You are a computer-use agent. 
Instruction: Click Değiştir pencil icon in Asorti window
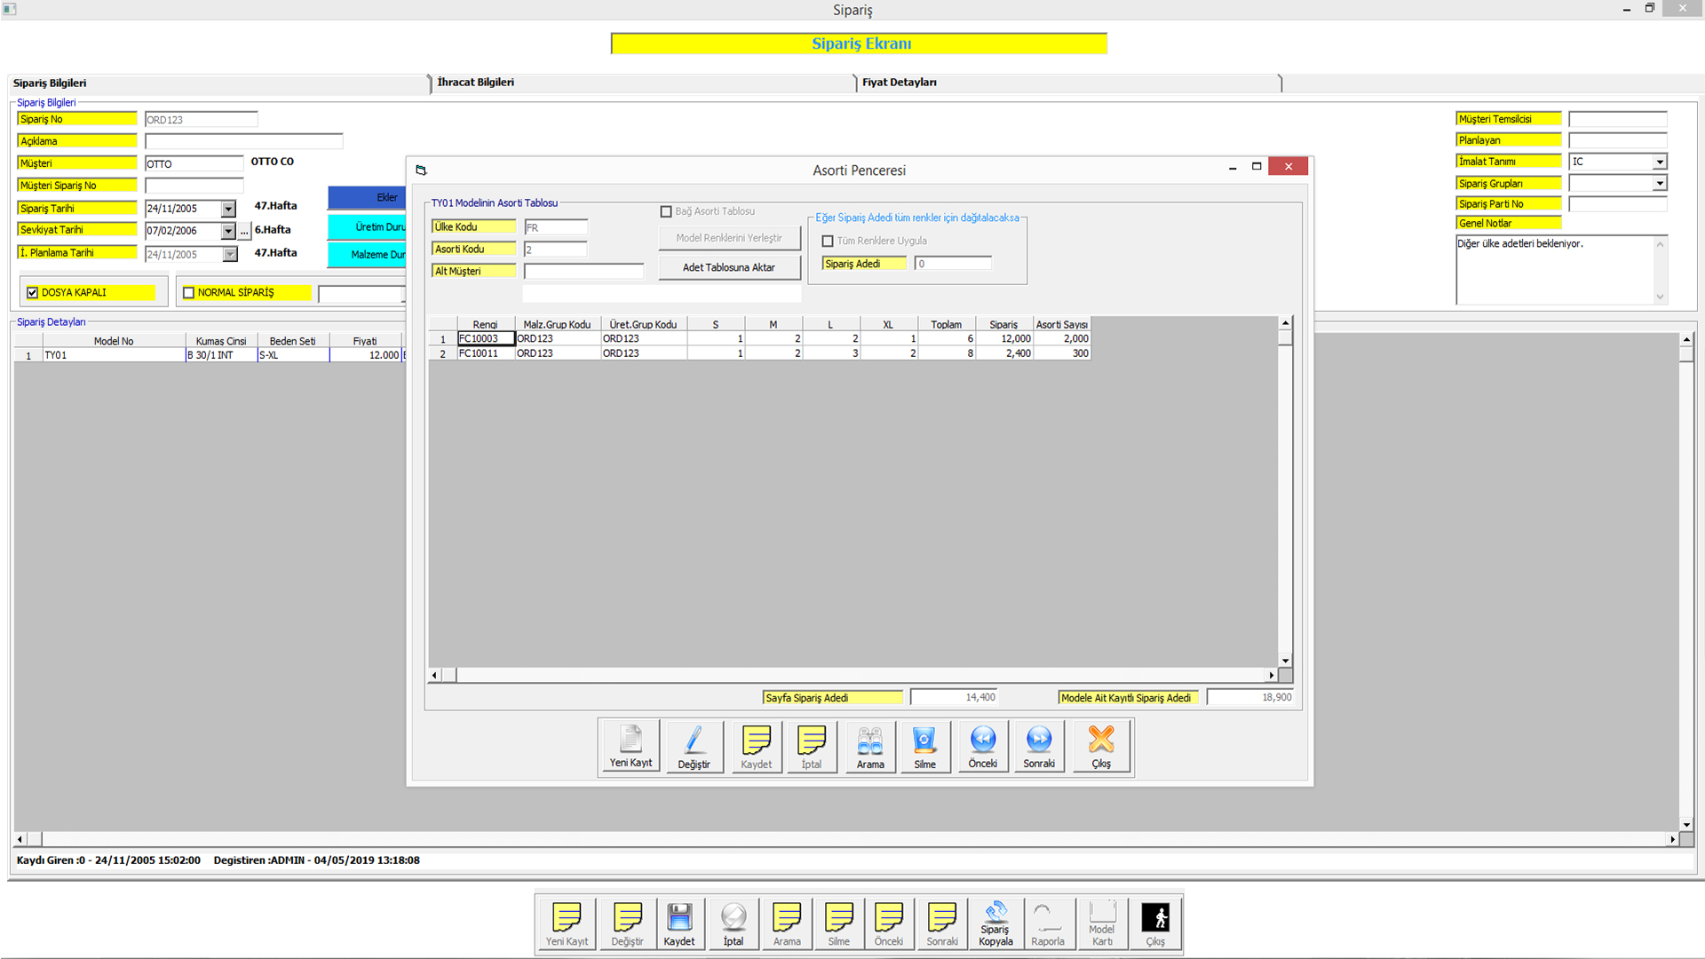tap(694, 745)
